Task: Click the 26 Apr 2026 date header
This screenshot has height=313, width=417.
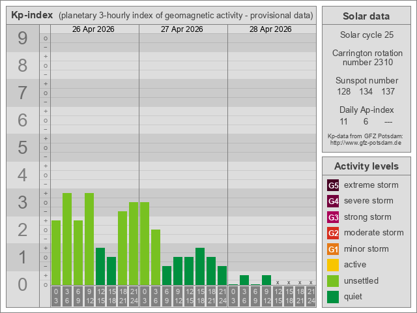Action: [94, 29]
